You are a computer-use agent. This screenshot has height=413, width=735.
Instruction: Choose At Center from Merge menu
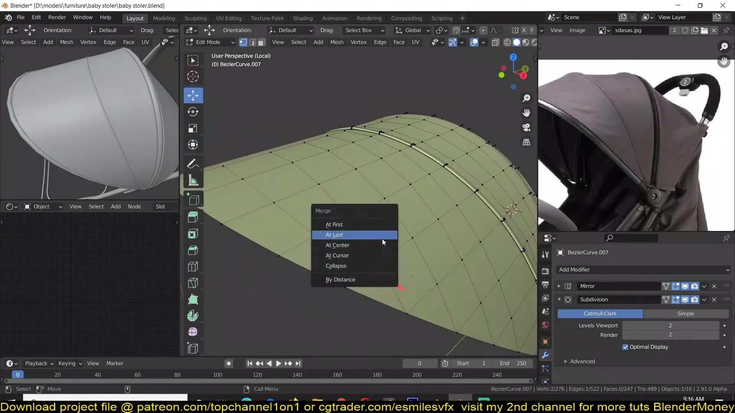pos(337,245)
